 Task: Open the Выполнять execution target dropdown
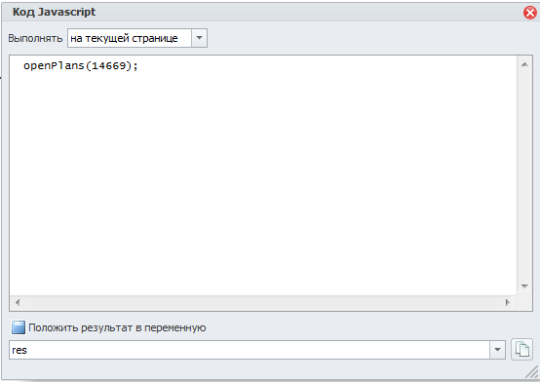[199, 38]
